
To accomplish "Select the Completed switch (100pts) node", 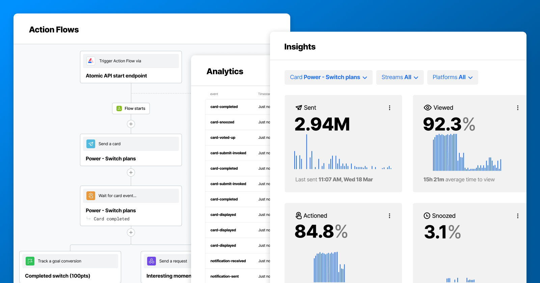I will tap(70, 267).
